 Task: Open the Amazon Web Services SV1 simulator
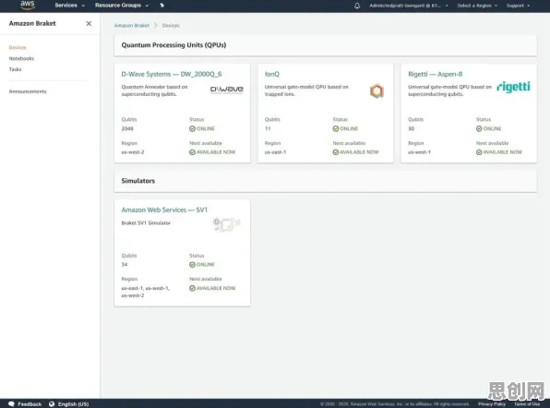pos(164,210)
